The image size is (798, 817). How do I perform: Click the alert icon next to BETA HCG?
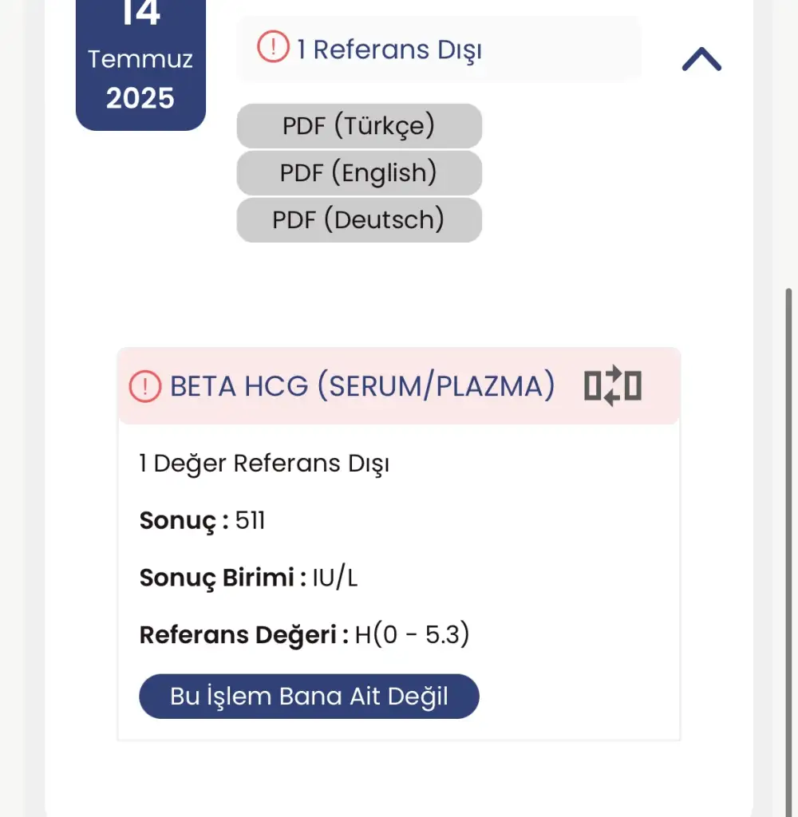tap(145, 387)
